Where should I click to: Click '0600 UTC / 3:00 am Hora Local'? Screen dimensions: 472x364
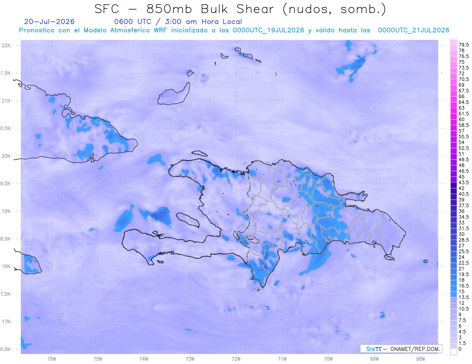point(178,22)
